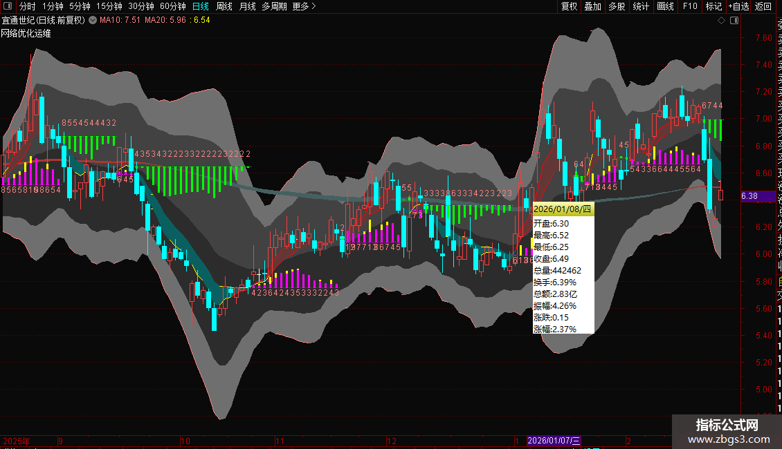This screenshot has width=782, height=449.
Task: Click month 9 on the time axis
Action: 60,441
